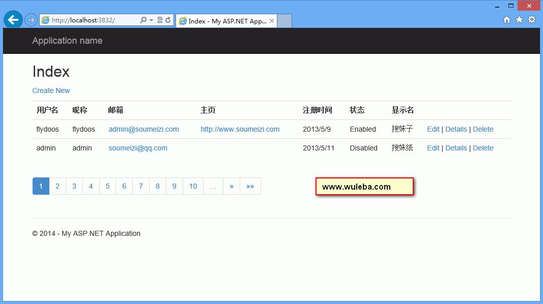This screenshot has height=304, width=543.
Task: View Details of the flydoos record
Action: pos(456,129)
